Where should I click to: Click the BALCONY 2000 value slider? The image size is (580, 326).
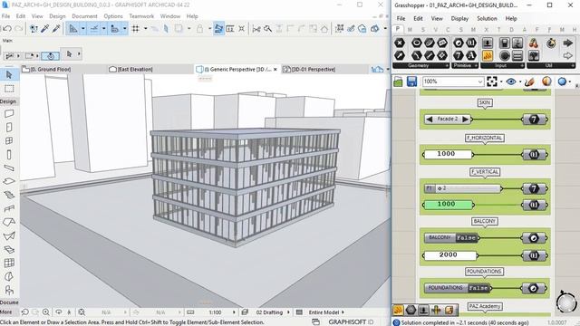tap(449, 255)
